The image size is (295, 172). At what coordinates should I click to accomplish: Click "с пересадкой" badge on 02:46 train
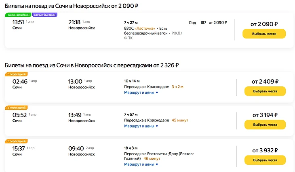(16, 74)
